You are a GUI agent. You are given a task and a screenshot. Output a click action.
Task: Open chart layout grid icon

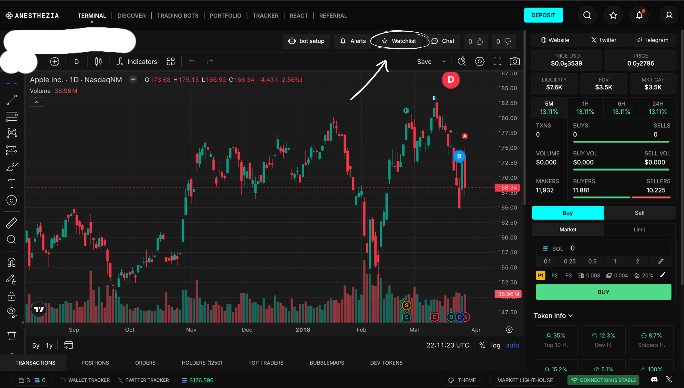pos(171,61)
